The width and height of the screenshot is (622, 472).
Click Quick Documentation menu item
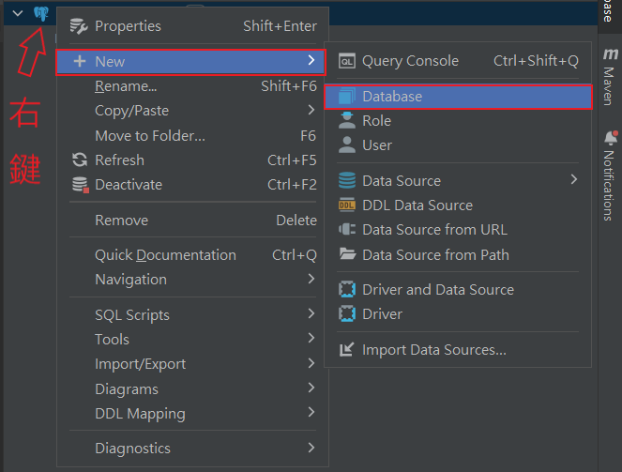(x=165, y=255)
